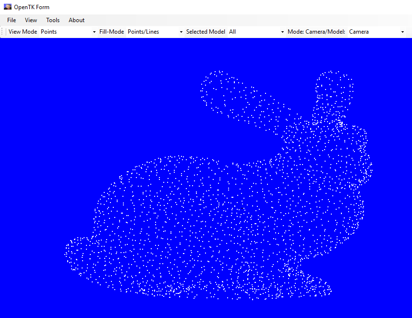Open the File menu
The width and height of the screenshot is (412, 318).
coord(12,20)
